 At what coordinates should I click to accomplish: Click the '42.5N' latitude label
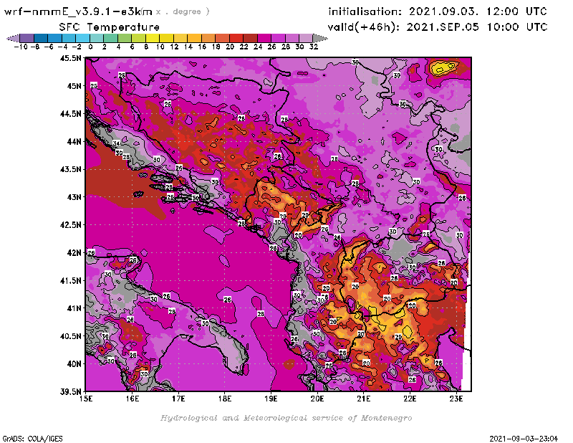[x=70, y=225]
